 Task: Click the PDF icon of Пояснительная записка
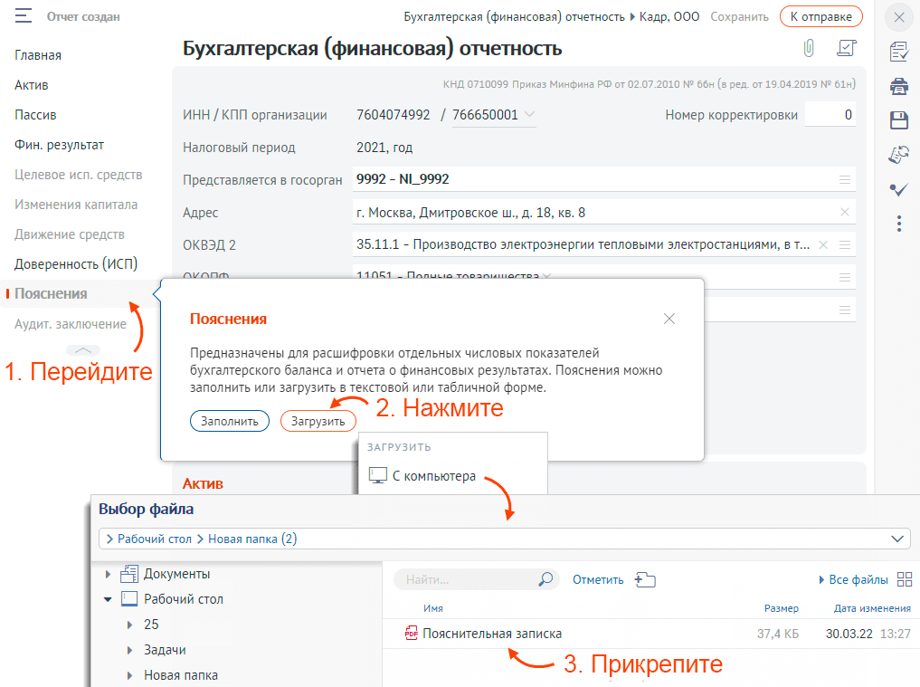[x=412, y=633]
